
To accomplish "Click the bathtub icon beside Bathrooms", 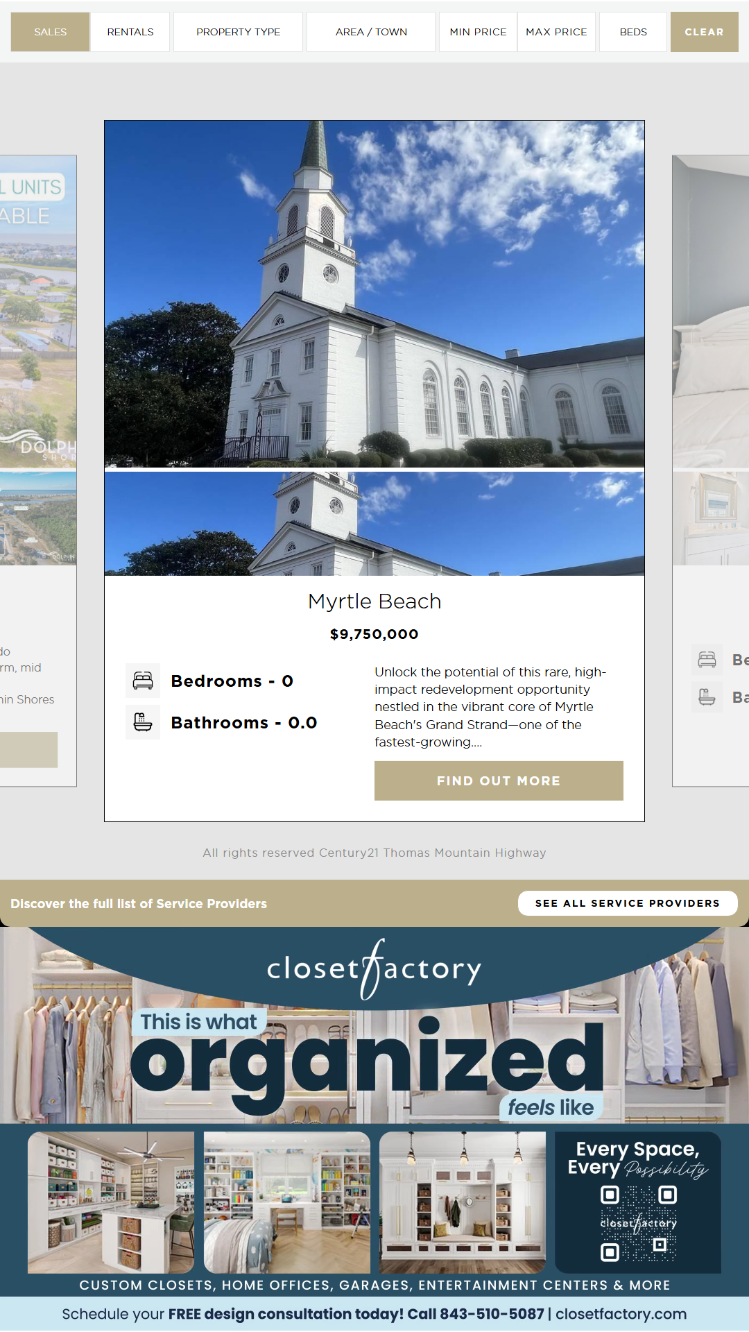I will (x=143, y=722).
